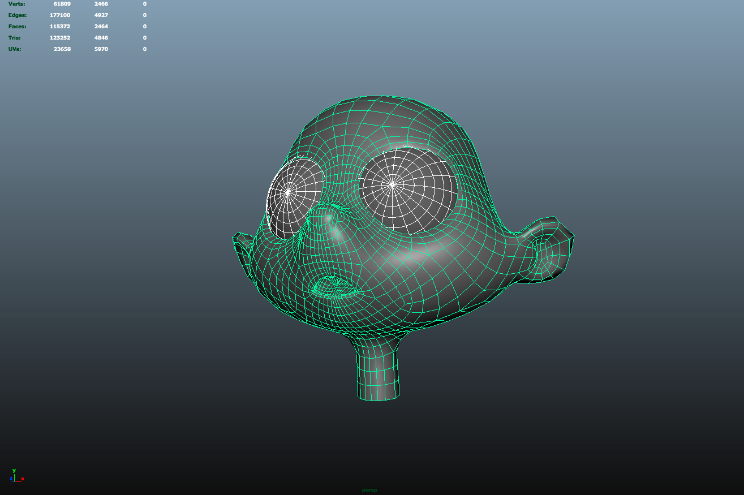Screen dimensions: 744x495
Task: Click the 'Tris:' HUD label
Action: 15,38
